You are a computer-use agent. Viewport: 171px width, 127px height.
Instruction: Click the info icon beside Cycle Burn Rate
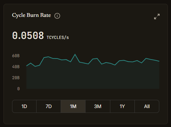[57, 16]
